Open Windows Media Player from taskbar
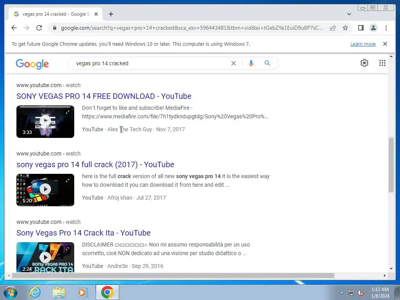Viewport: 400px width, 300px height. [83, 292]
